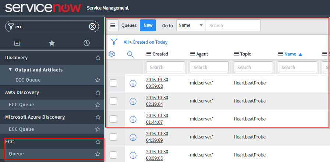Star the ECC Queue under Microsoft Azure Discovery
The height and width of the screenshot is (162, 330).
(97, 129)
